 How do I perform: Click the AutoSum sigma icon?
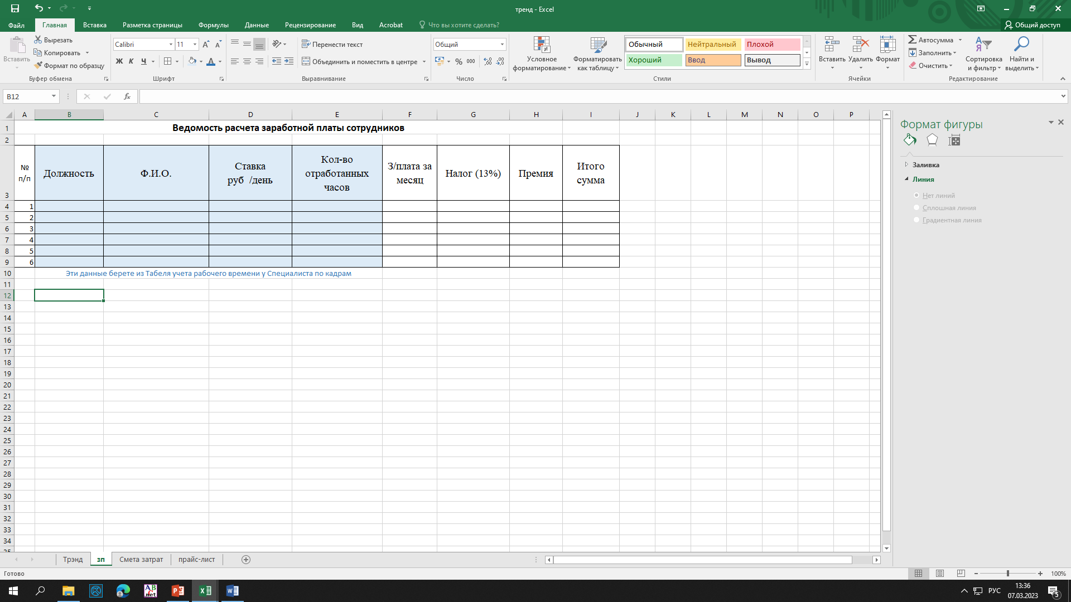(913, 40)
